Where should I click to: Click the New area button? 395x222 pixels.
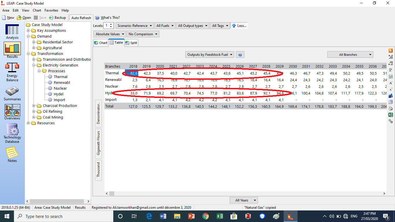8,18
